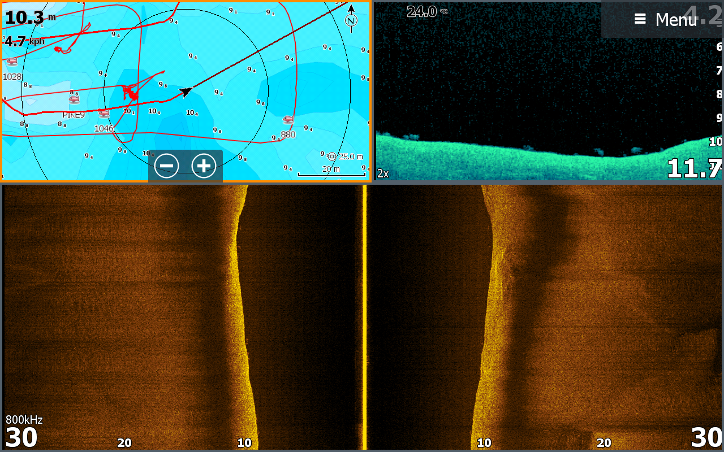Tap the 800kHz frequency label
This screenshot has height=452, width=724.
[24, 420]
